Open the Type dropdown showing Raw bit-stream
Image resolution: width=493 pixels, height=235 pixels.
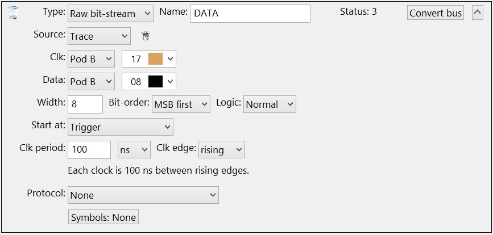point(110,14)
